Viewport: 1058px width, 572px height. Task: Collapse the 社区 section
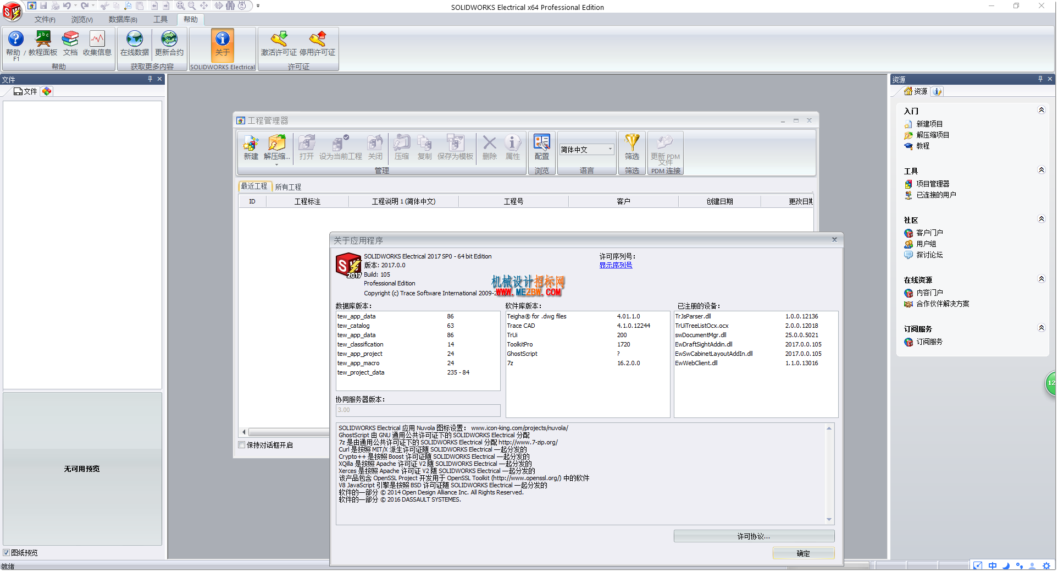[1041, 219]
